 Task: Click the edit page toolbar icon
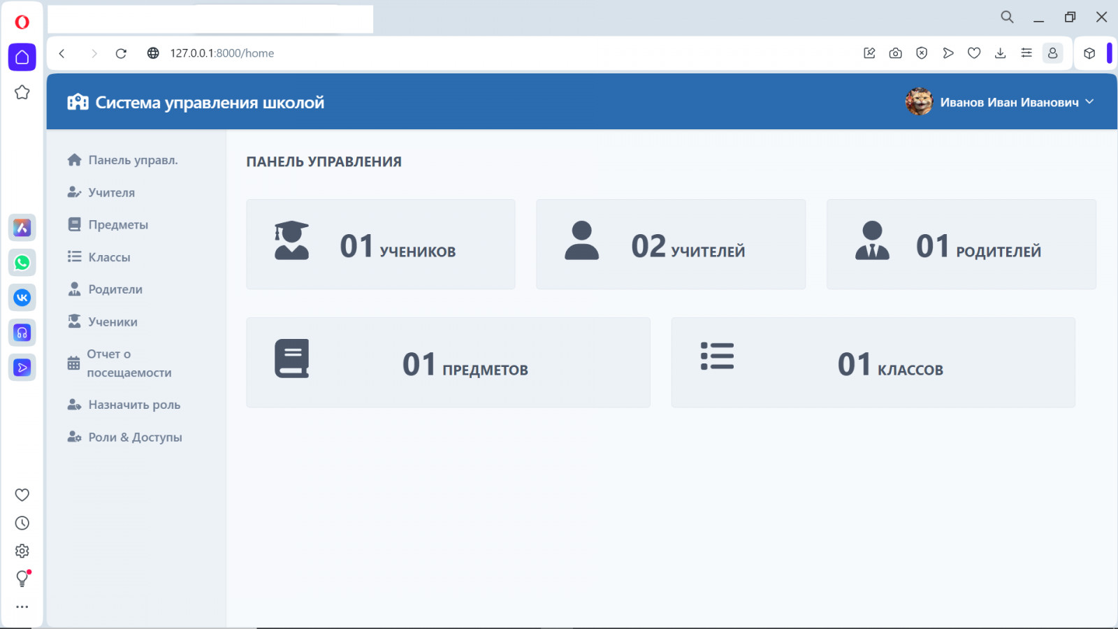[x=869, y=53]
